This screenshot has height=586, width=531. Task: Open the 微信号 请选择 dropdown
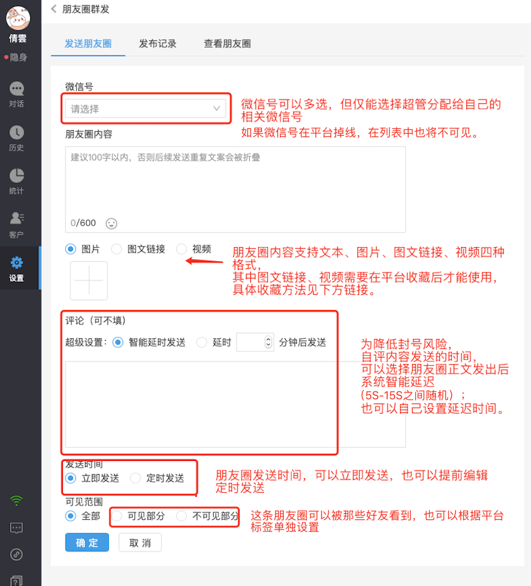(x=146, y=109)
